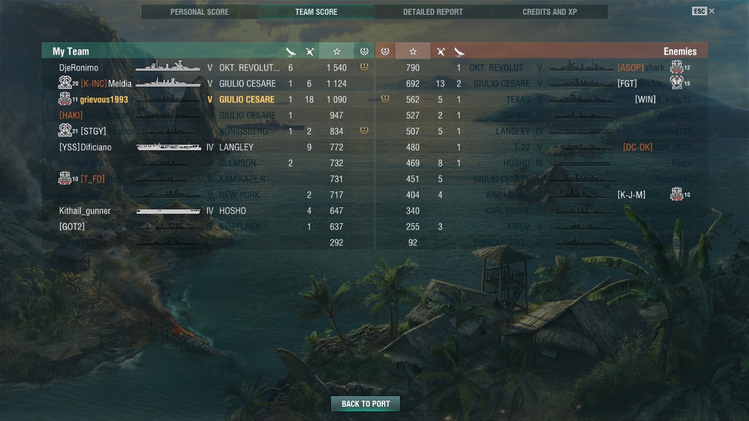
Task: Click DjeRonimo's achievement medal icon
Action: 364,67
